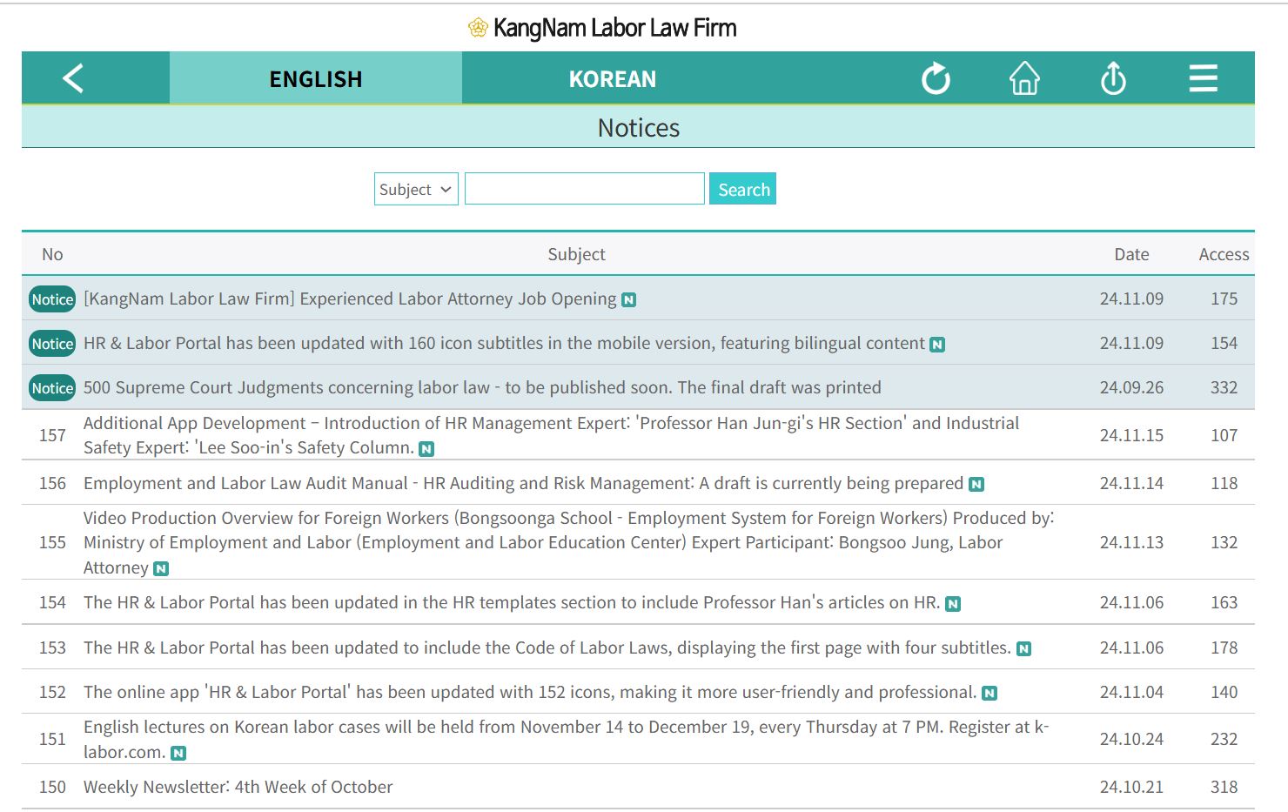Image resolution: width=1288 pixels, height=812 pixels.
Task: Click the share upload icon
Action: tap(1113, 78)
